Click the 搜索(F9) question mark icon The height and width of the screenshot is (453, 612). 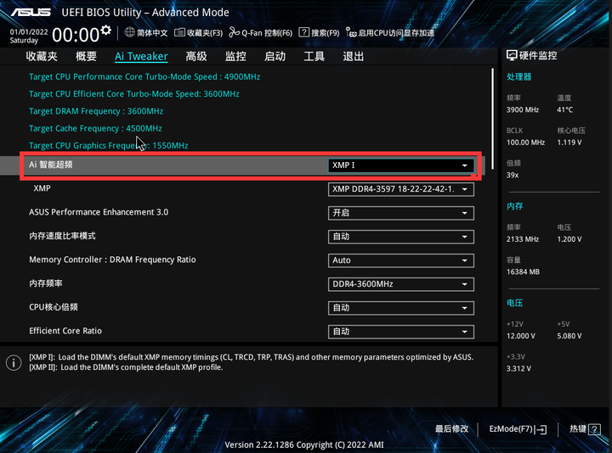303,32
